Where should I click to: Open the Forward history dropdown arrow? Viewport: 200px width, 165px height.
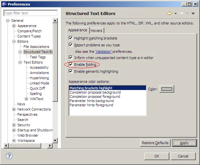point(187,13)
